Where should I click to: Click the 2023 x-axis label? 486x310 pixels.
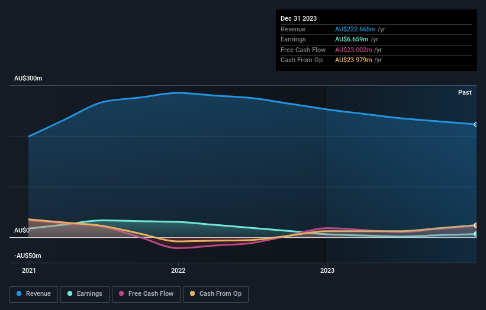(327, 271)
